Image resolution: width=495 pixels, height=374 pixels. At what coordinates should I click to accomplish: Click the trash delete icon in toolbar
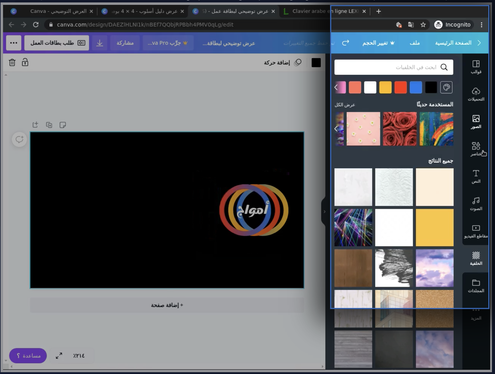[12, 62]
